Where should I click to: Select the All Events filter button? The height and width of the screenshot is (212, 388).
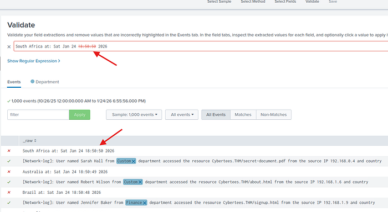[216, 115]
